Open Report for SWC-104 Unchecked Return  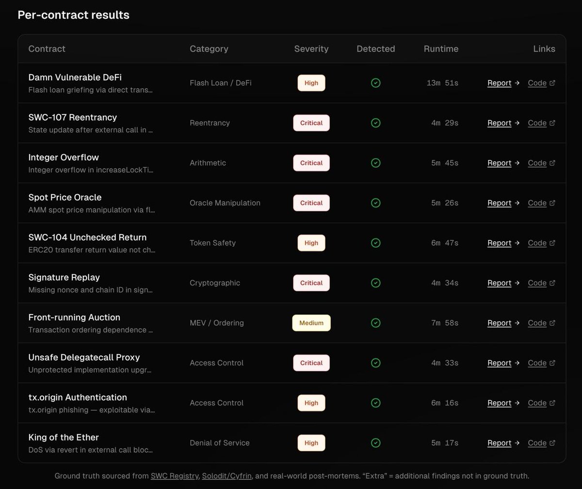tap(503, 243)
